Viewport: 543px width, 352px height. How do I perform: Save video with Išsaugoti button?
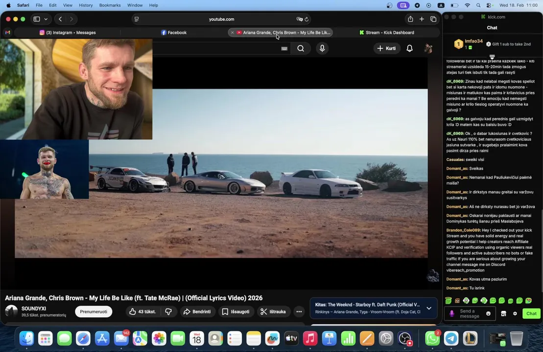point(236,311)
